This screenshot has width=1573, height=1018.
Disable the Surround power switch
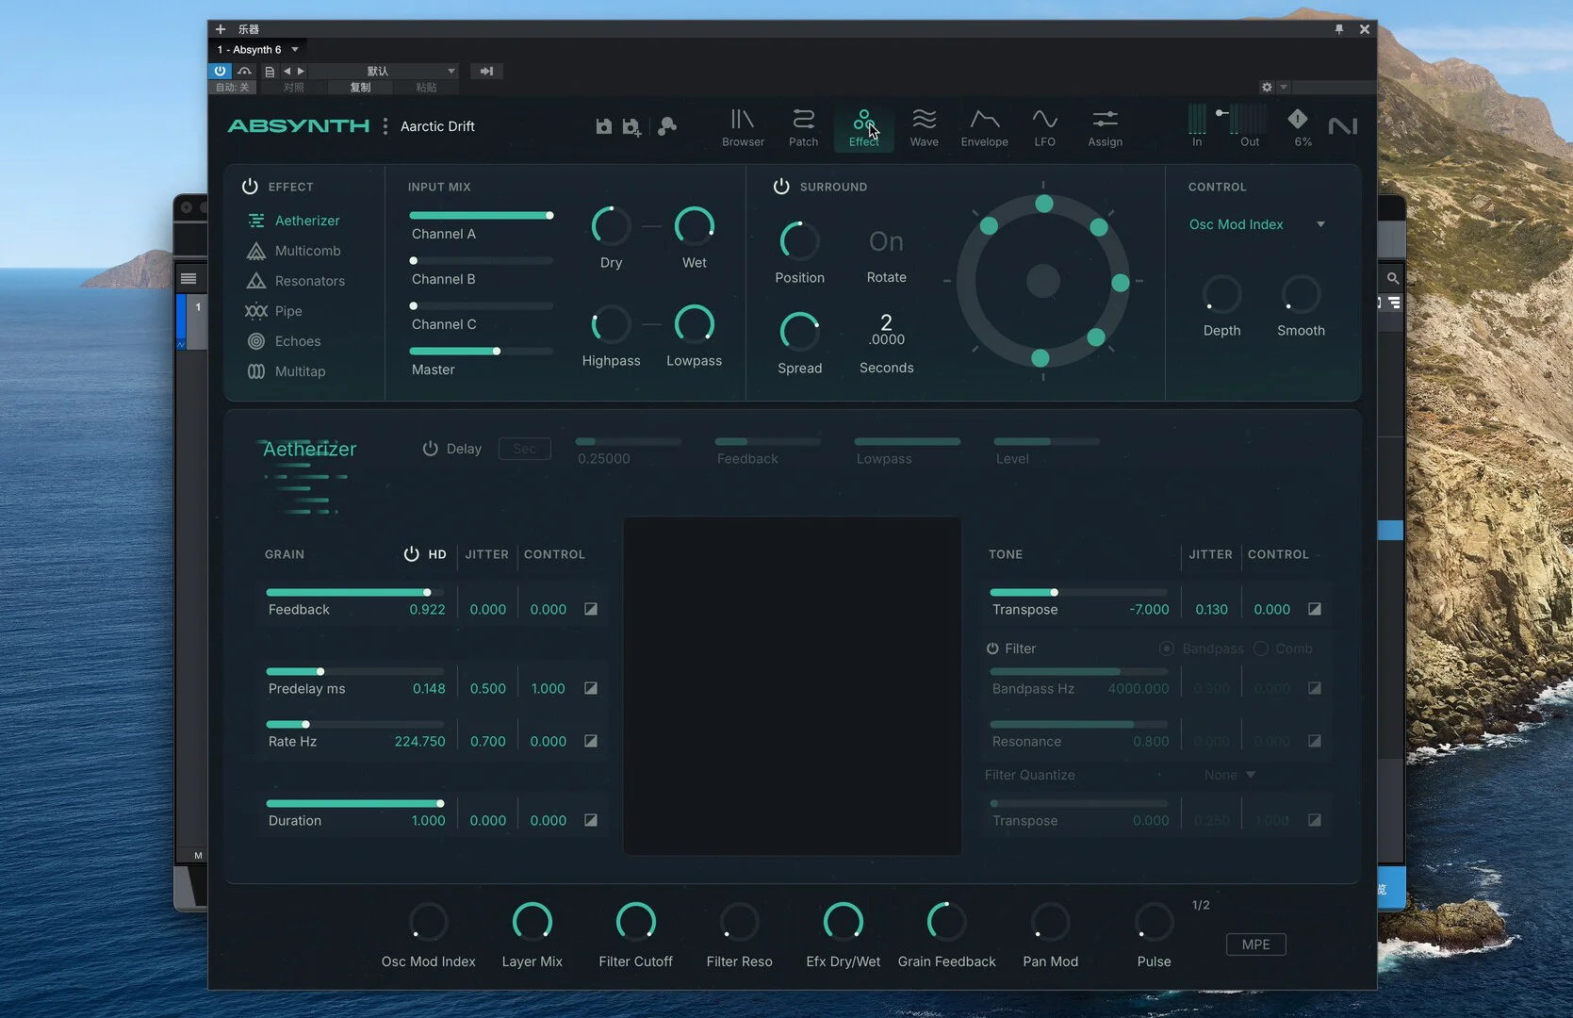(781, 187)
